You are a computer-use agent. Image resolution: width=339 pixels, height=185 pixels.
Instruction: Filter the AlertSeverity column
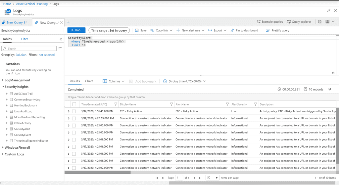click(x=255, y=104)
